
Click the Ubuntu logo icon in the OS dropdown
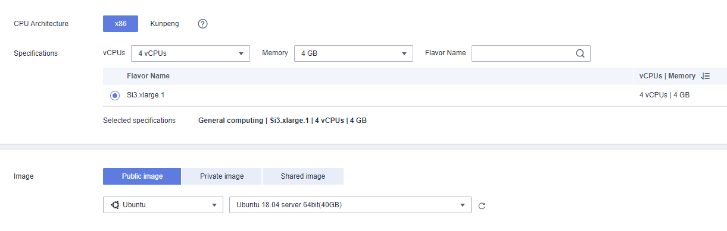pyautogui.click(x=115, y=205)
